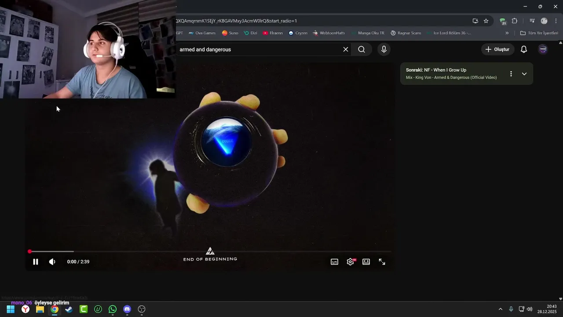The width and height of the screenshot is (563, 317).
Task: Open the Ragnar Scans bookmark
Action: tap(406, 33)
